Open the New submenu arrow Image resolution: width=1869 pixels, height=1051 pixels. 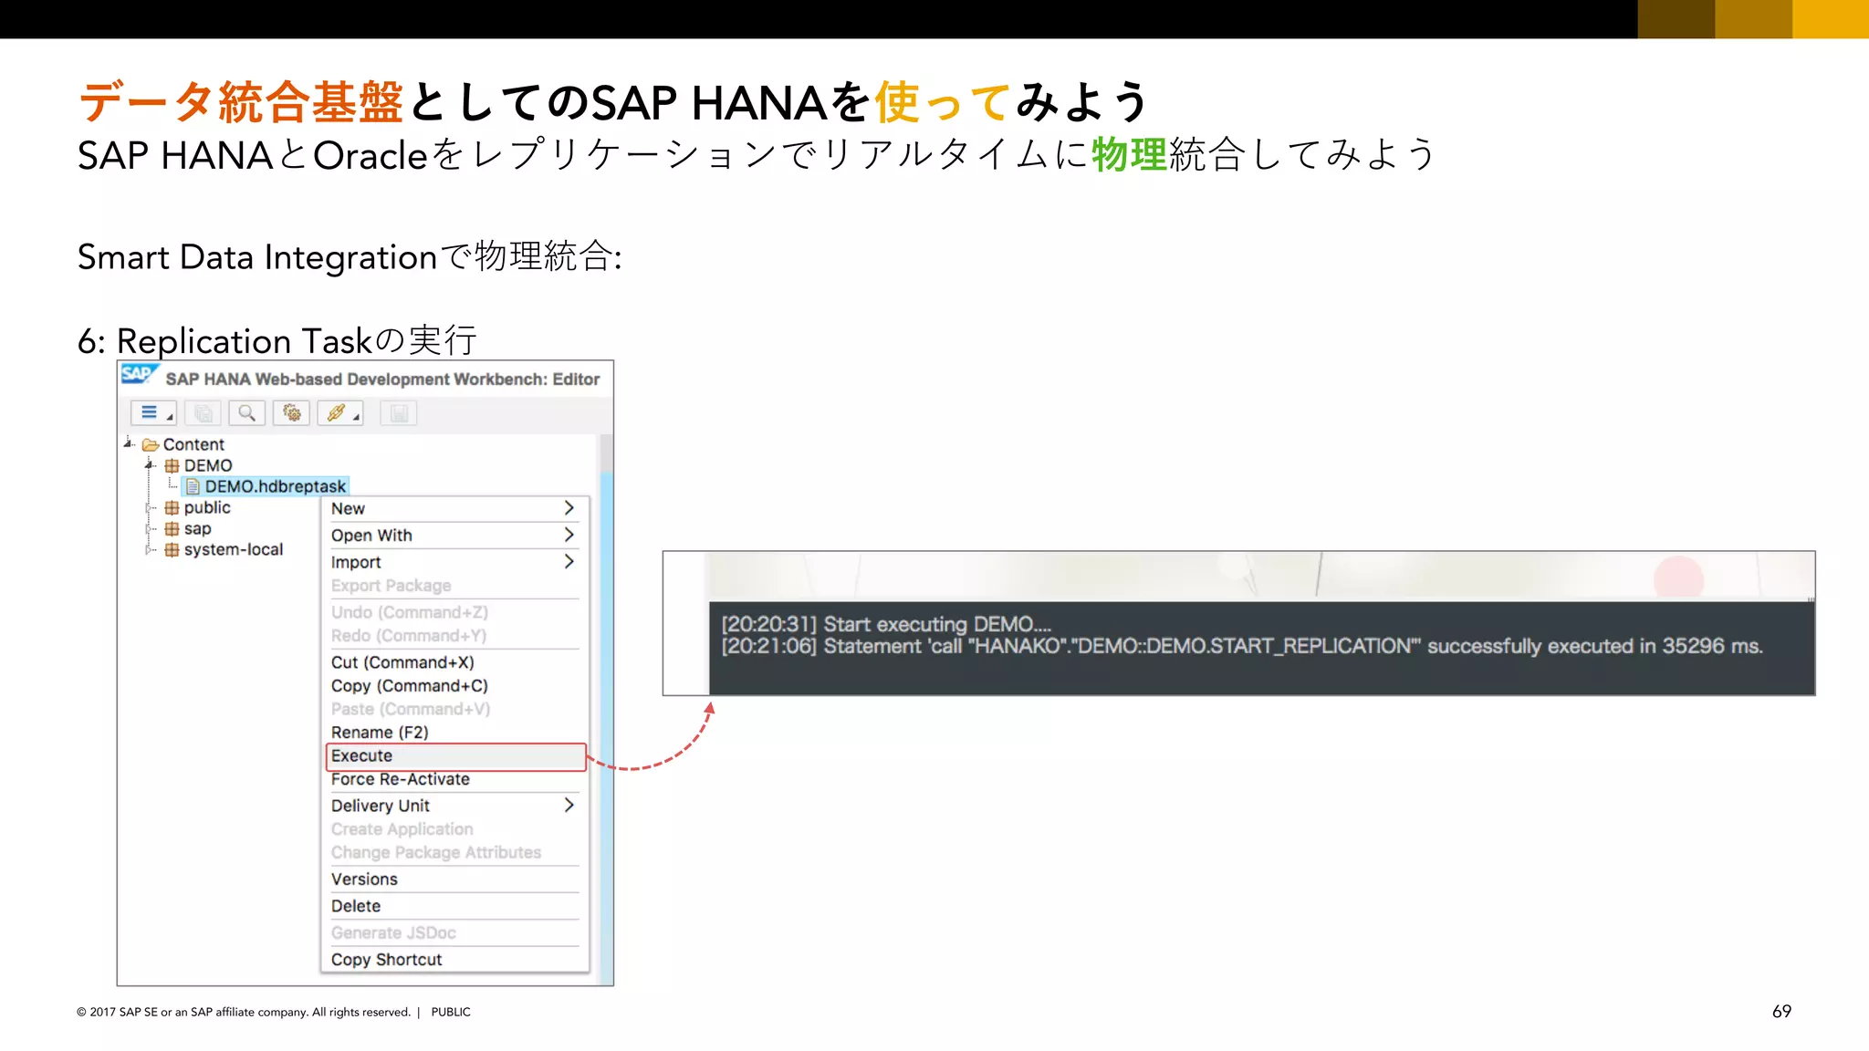pyautogui.click(x=569, y=508)
